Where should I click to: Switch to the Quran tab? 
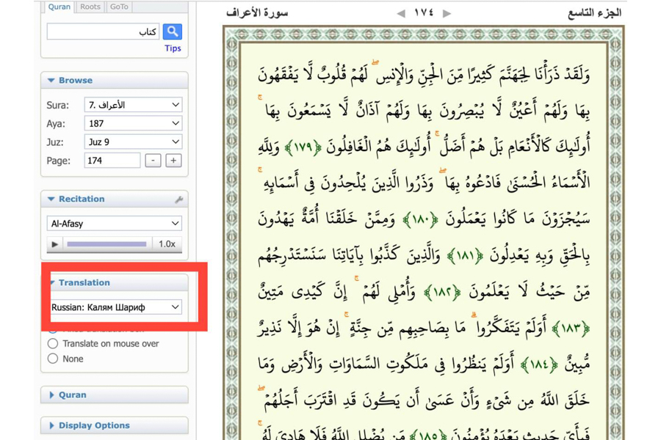pyautogui.click(x=59, y=7)
